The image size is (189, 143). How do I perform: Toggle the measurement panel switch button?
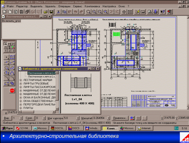click(9, 47)
